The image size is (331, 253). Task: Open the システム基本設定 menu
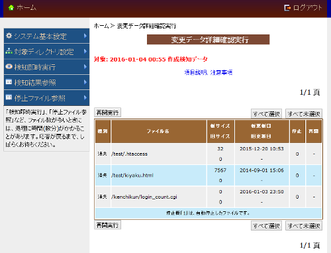click(46, 36)
